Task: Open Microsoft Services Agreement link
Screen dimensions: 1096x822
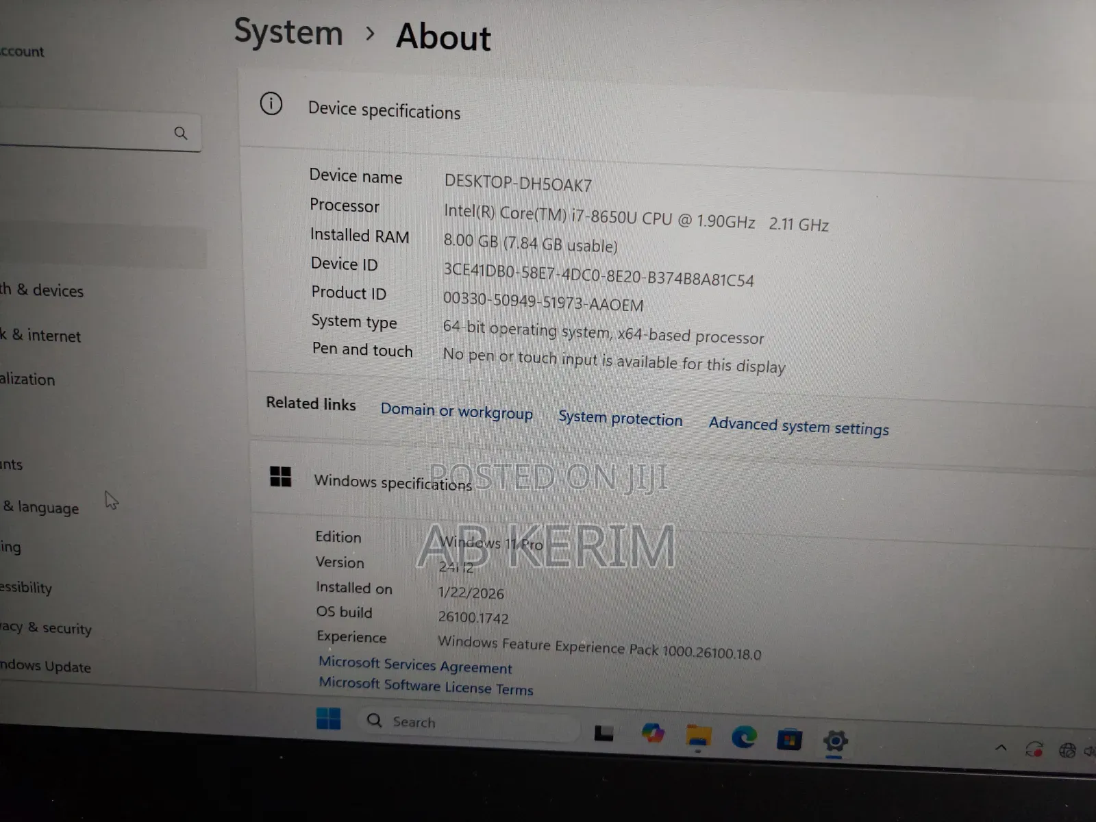Action: [x=415, y=664]
